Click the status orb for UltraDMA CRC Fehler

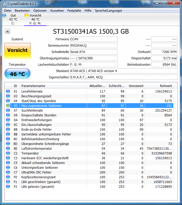coord(8,172)
